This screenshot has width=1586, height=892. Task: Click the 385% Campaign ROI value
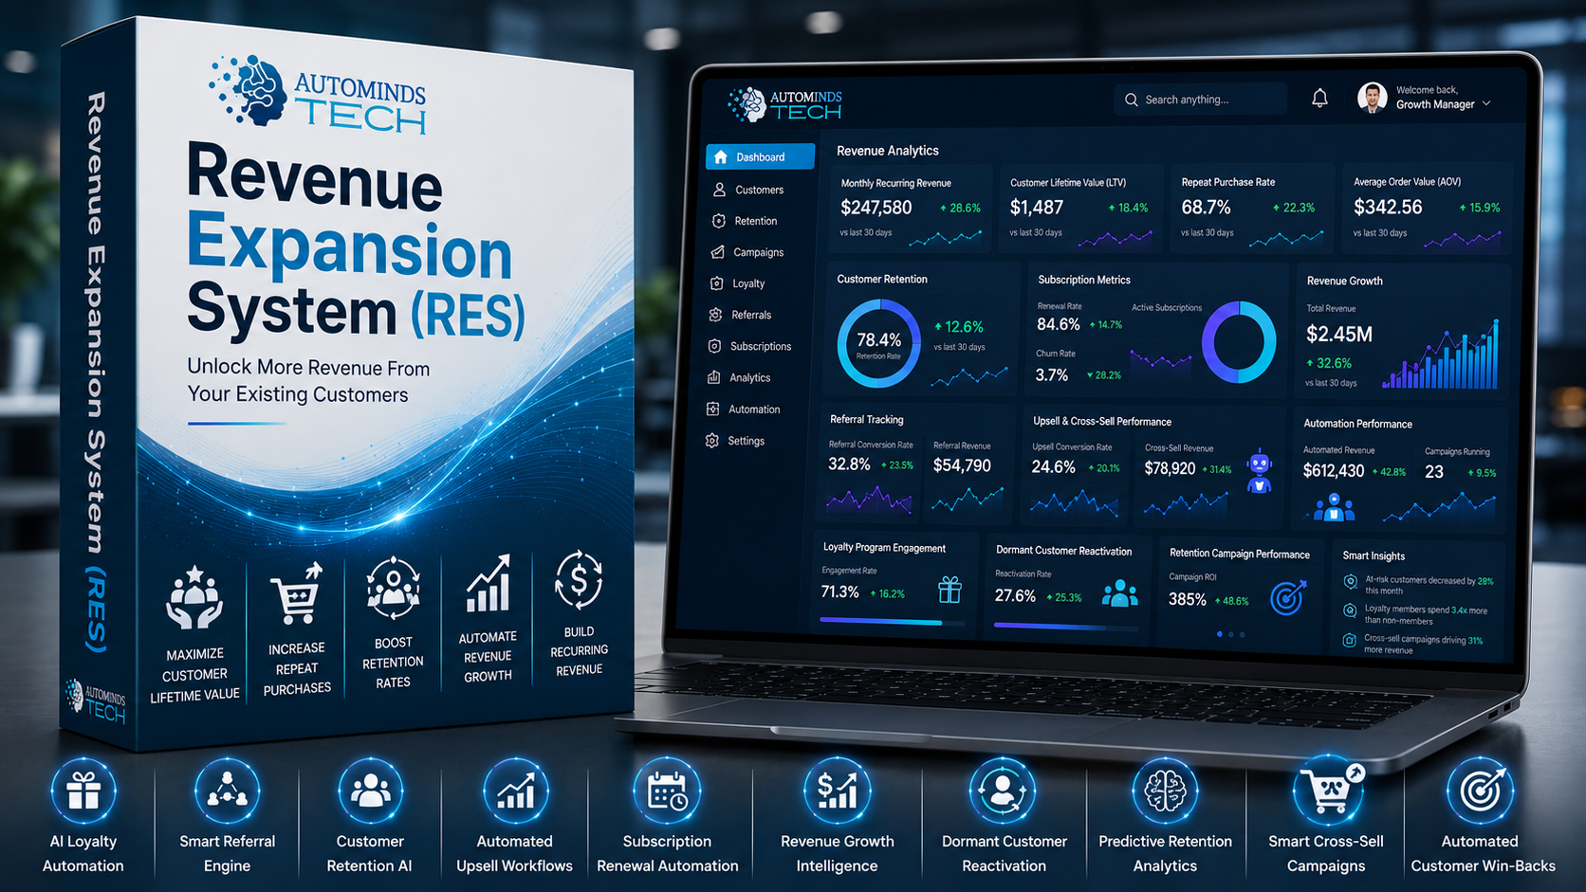coord(1187,599)
